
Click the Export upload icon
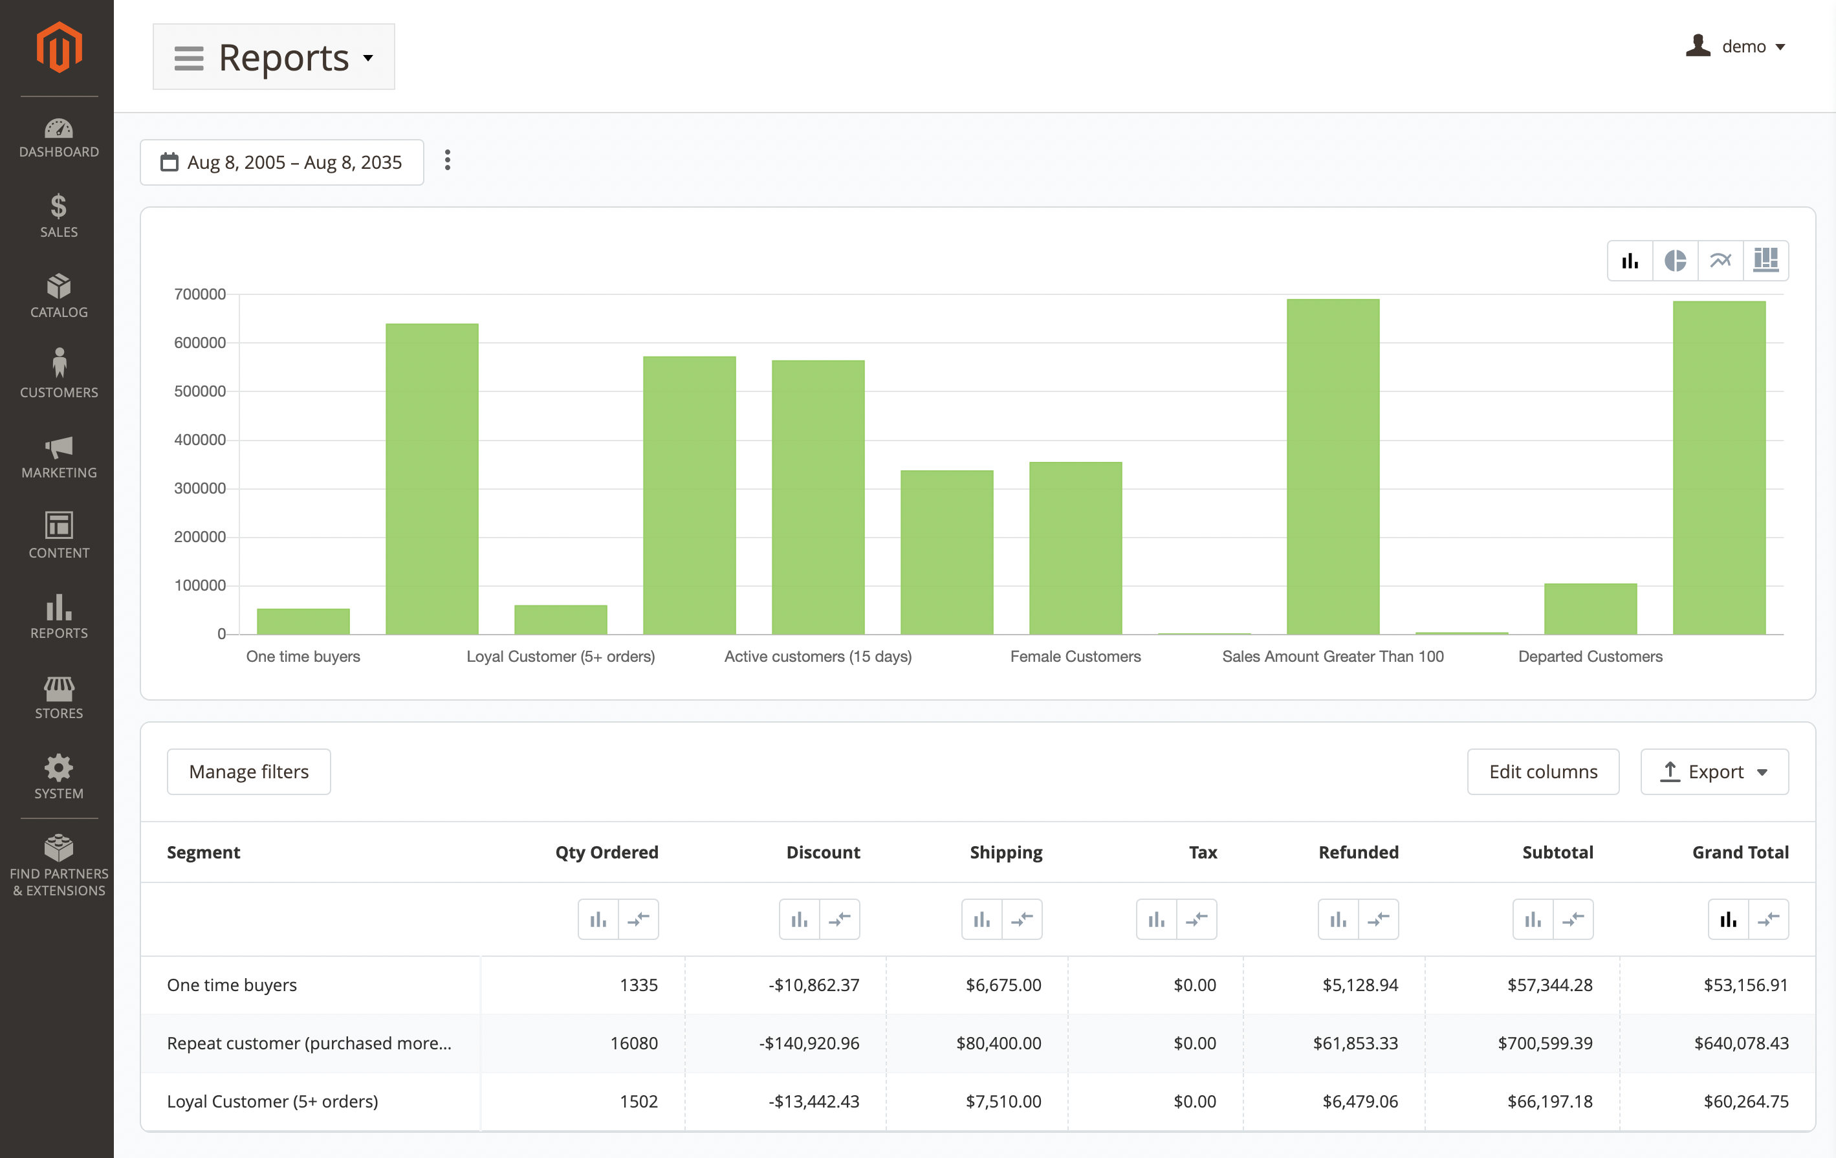tap(1668, 772)
